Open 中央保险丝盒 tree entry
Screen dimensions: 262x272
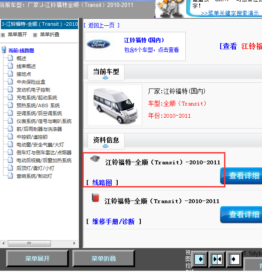[x=31, y=82]
